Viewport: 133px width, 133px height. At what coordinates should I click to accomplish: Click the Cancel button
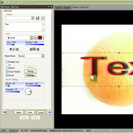41,112
